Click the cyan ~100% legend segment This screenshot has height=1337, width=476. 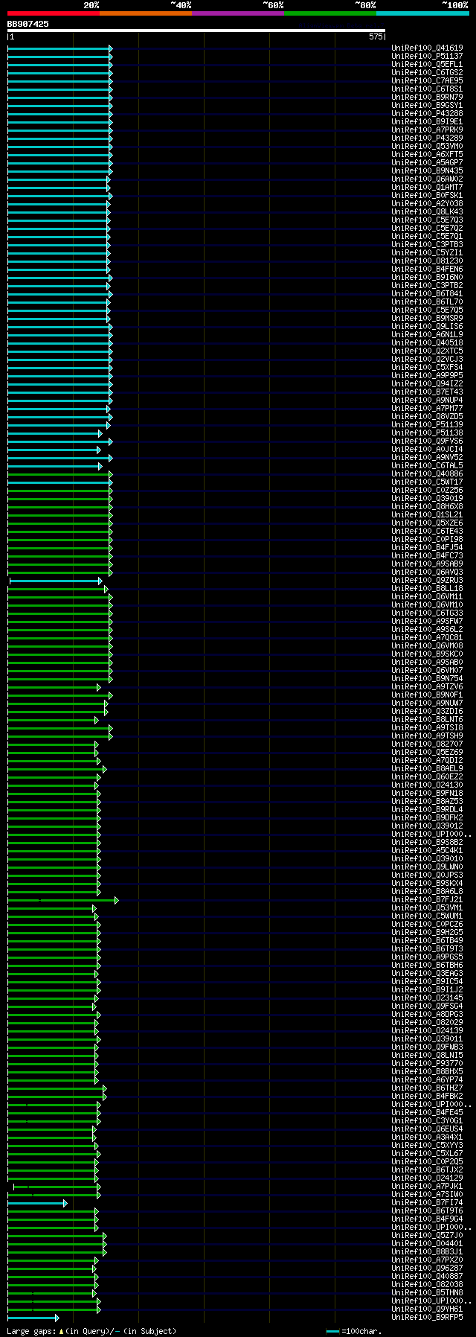click(422, 13)
